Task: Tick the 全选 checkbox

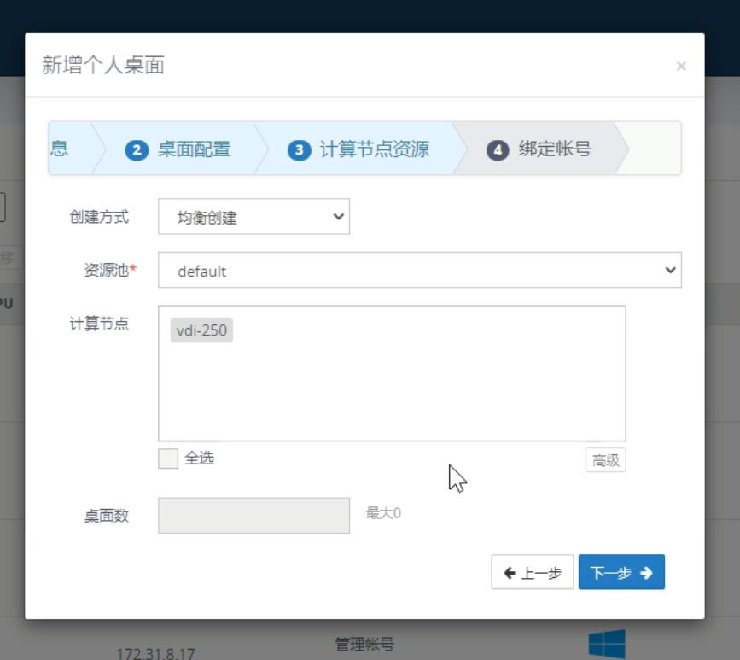Action: coord(168,458)
